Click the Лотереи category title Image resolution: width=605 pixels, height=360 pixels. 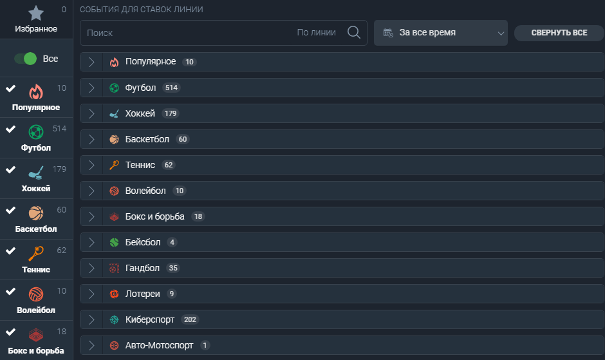pos(142,294)
